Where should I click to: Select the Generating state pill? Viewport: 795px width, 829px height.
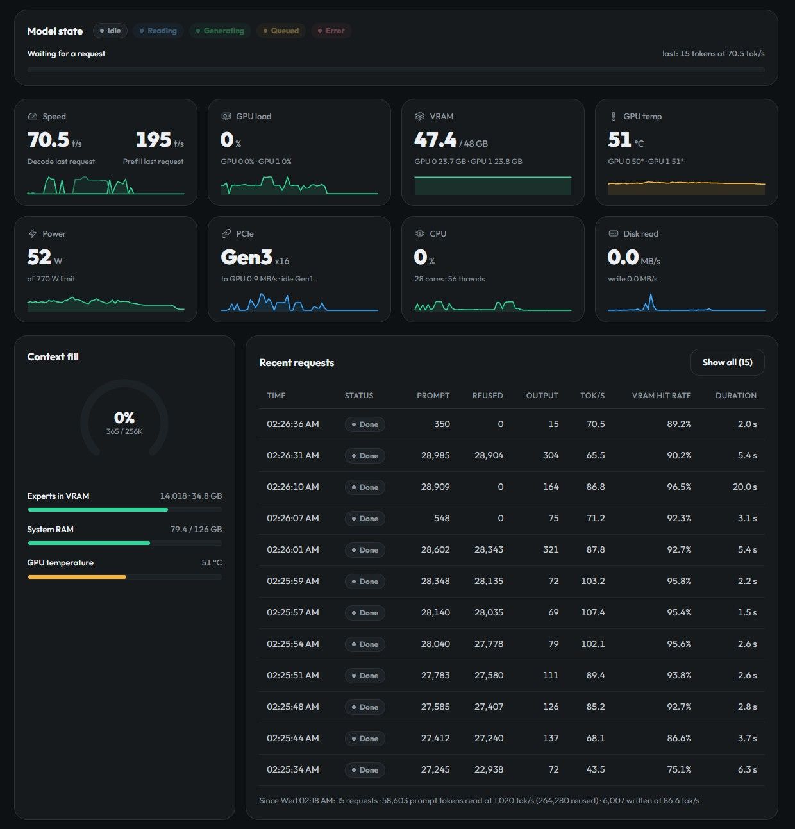click(x=220, y=31)
